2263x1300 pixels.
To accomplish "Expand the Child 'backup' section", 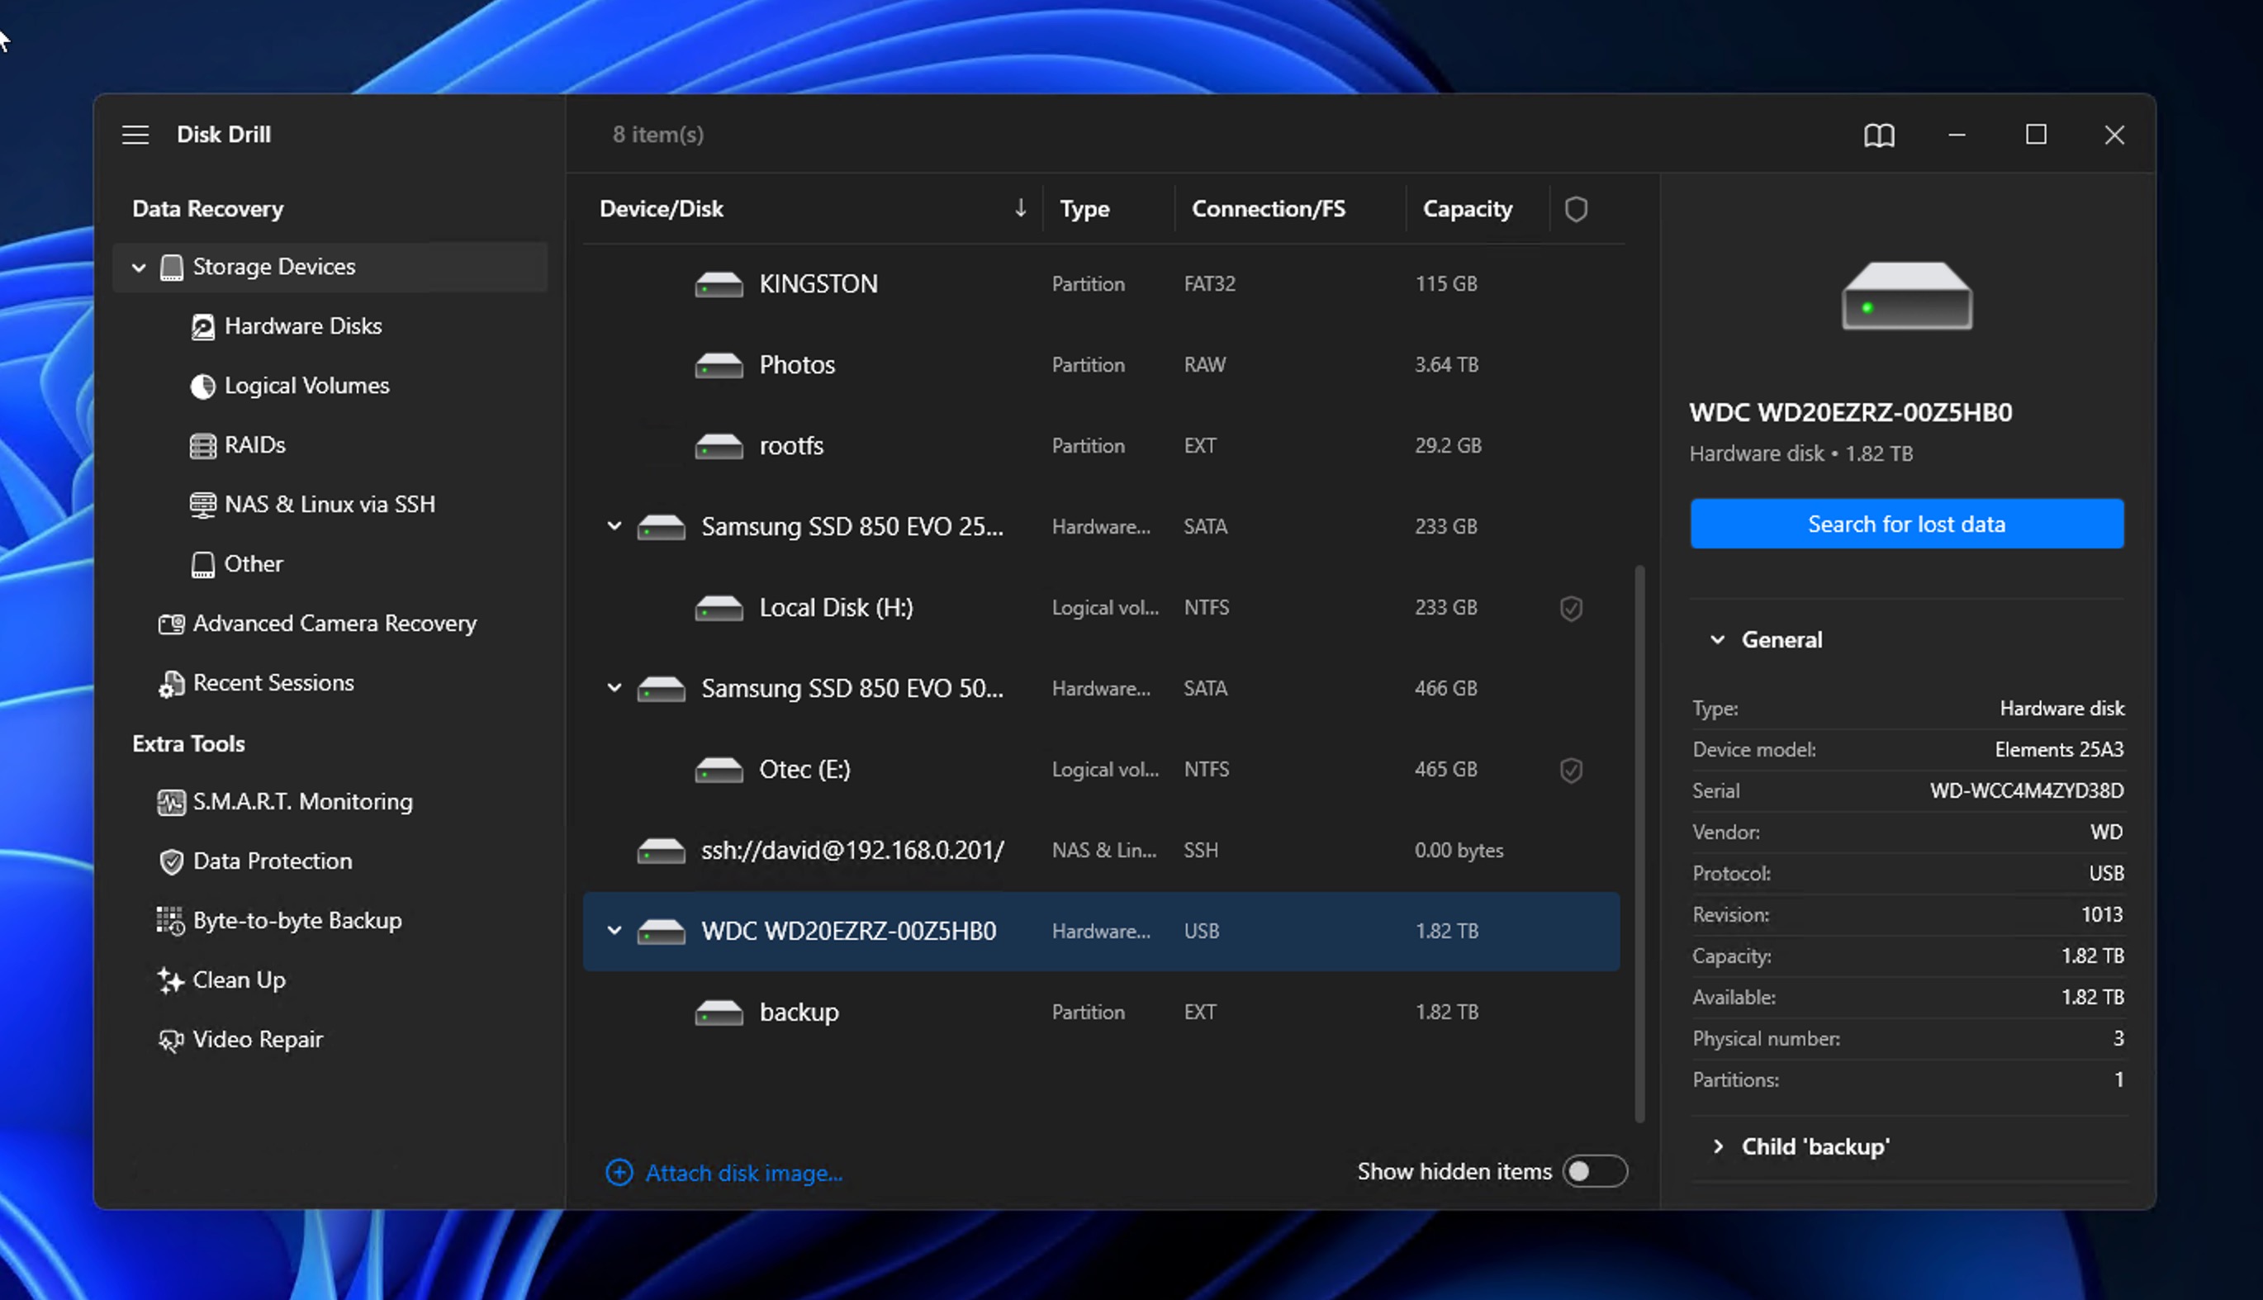I will point(1717,1146).
